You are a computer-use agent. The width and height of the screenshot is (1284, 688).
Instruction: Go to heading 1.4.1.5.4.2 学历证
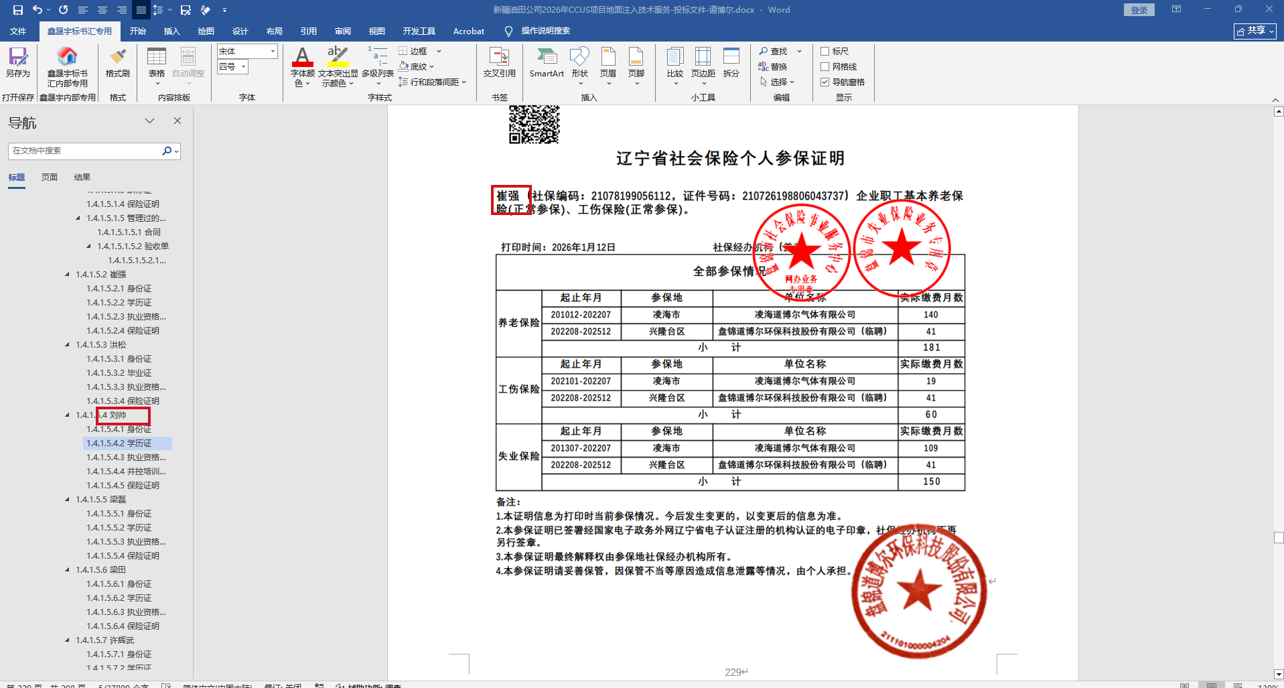click(x=127, y=443)
